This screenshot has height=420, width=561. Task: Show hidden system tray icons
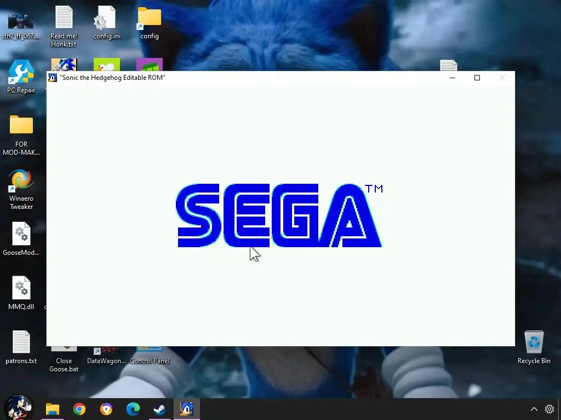pyautogui.click(x=534, y=409)
